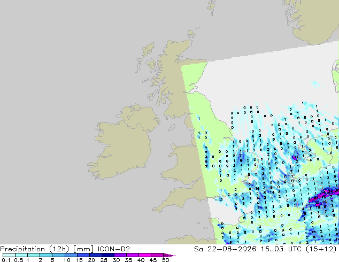Image resolution: width=339 pixels, height=262 pixels.
Task: Click the '0.5' legend label
Action: tap(18, 260)
